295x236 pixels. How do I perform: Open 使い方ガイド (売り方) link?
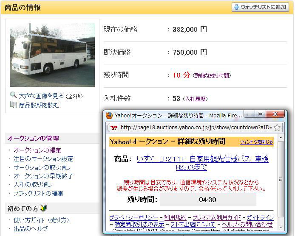(x=41, y=220)
